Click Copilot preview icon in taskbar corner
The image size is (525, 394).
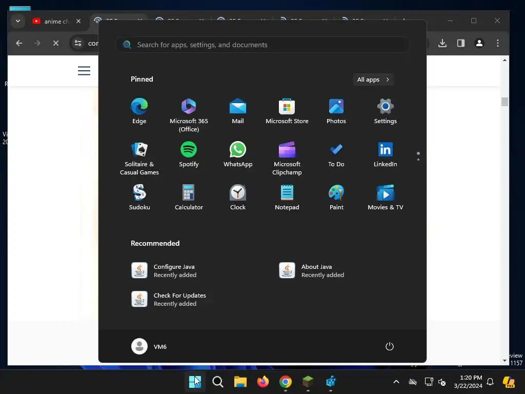[x=509, y=382]
